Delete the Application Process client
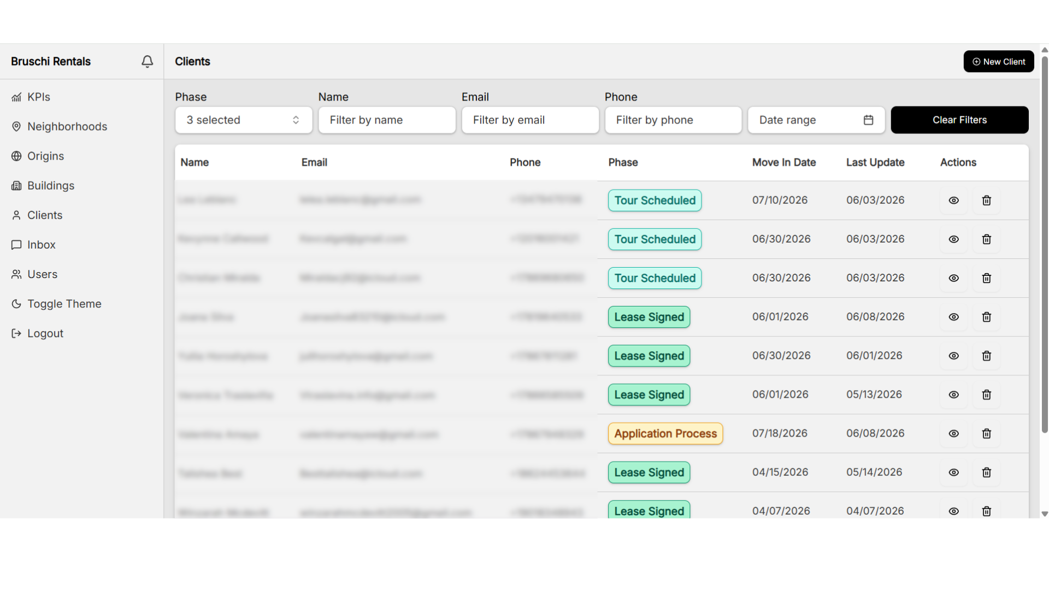 (x=987, y=434)
